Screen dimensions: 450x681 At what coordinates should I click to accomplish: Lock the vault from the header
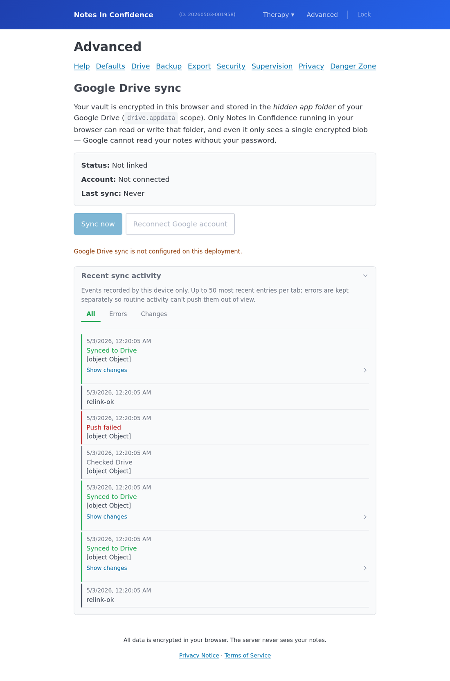pyautogui.click(x=364, y=14)
